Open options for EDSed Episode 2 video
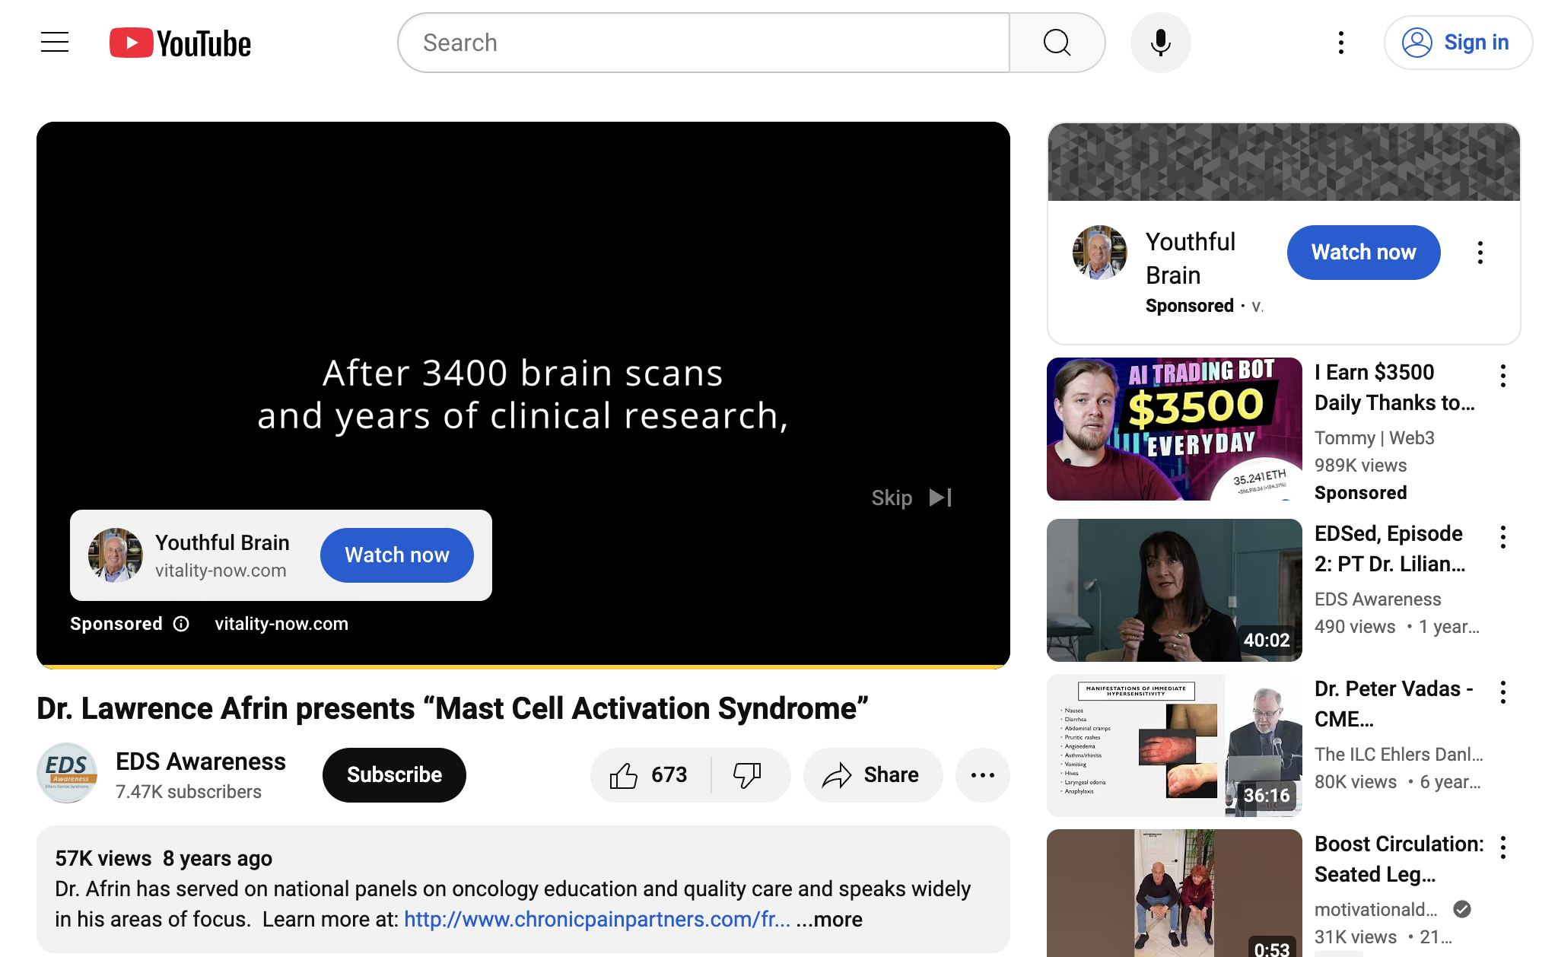 [x=1503, y=537]
